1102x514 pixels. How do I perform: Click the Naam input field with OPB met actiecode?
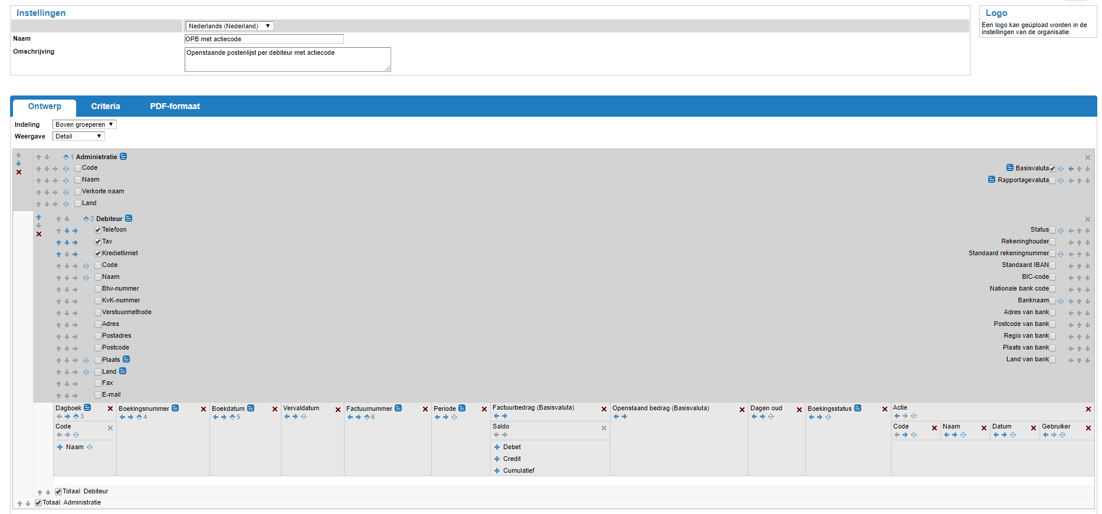click(264, 39)
